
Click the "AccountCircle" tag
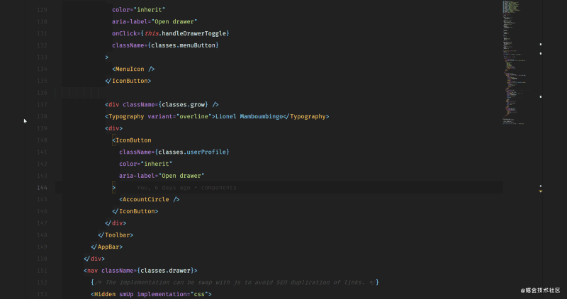(x=149, y=199)
